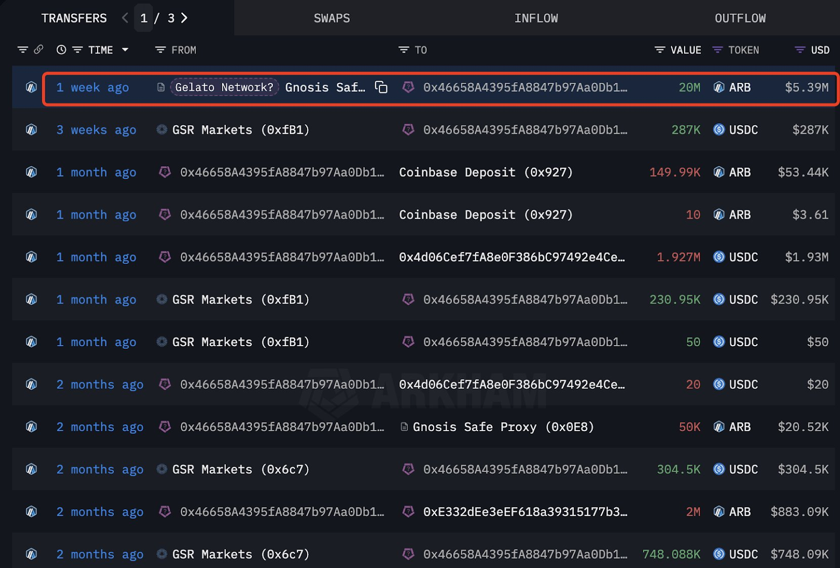Open the TRANSFERS tab
840x568 pixels.
74,18
